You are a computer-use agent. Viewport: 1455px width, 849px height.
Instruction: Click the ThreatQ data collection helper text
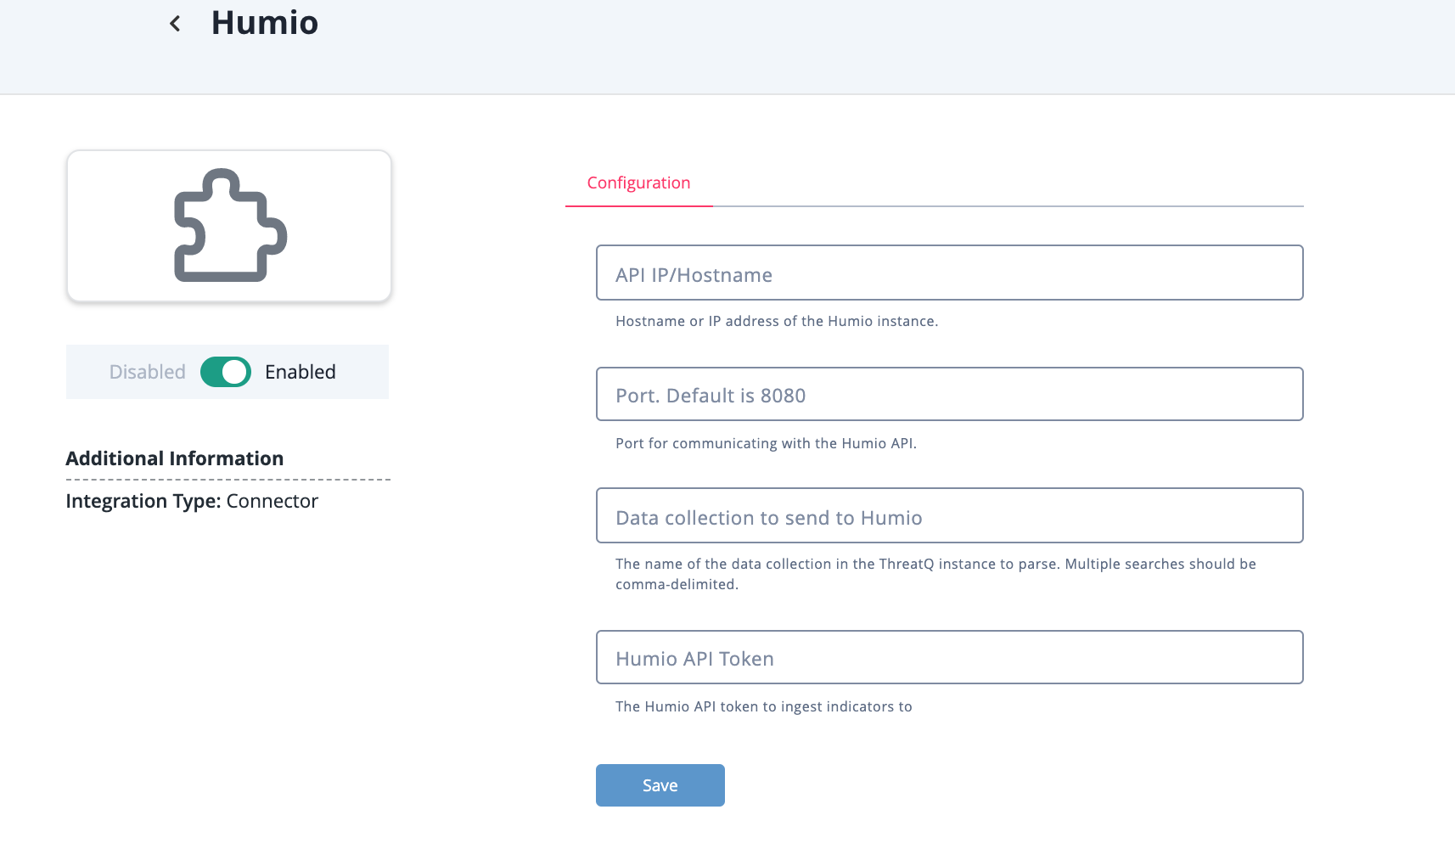[935, 574]
